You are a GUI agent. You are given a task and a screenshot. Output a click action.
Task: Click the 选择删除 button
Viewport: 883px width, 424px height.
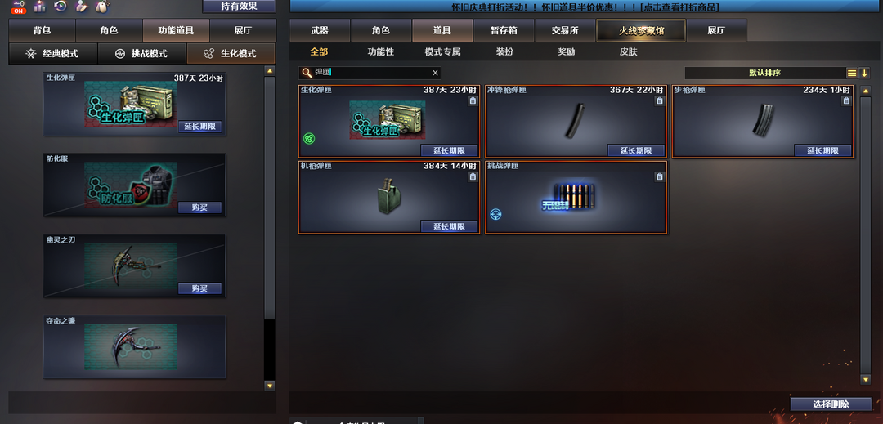(x=831, y=404)
